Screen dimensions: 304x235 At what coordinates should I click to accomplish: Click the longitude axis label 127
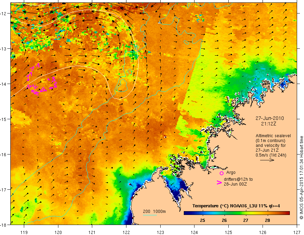click(297, 232)
